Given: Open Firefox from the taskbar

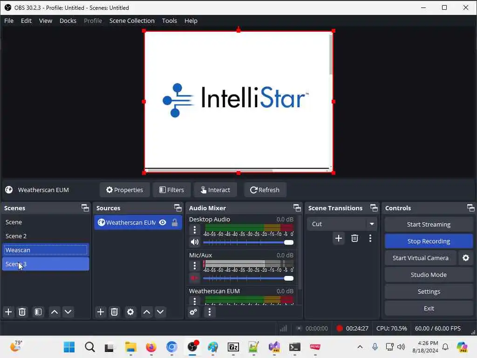Looking at the screenshot, I should tap(151, 347).
